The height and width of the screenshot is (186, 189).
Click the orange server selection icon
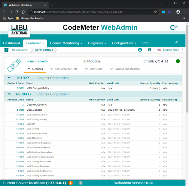(x=71, y=183)
